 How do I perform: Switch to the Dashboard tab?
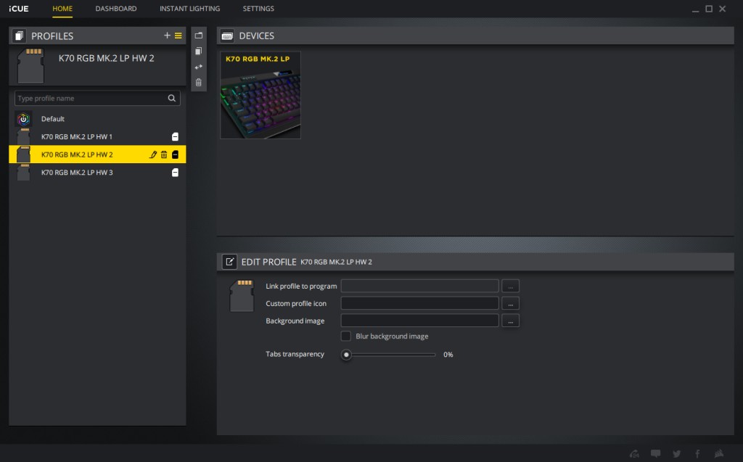click(116, 9)
